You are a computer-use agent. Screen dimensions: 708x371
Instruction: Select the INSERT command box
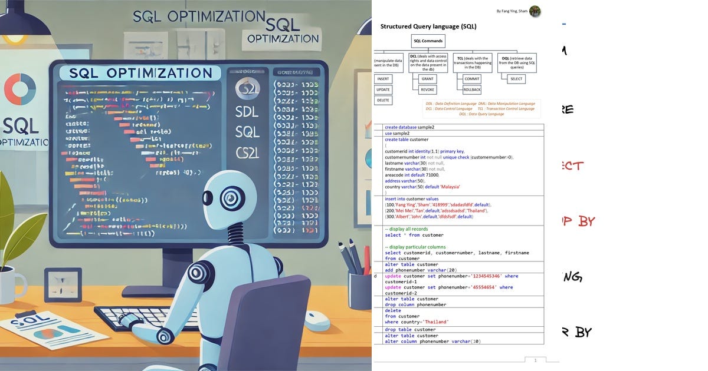[x=383, y=79]
